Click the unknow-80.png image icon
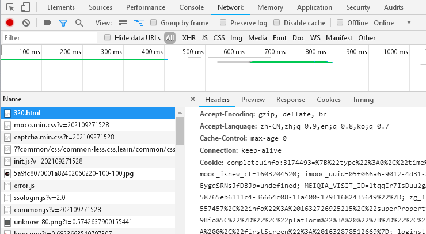The image size is (426, 234). pyautogui.click(x=7, y=222)
